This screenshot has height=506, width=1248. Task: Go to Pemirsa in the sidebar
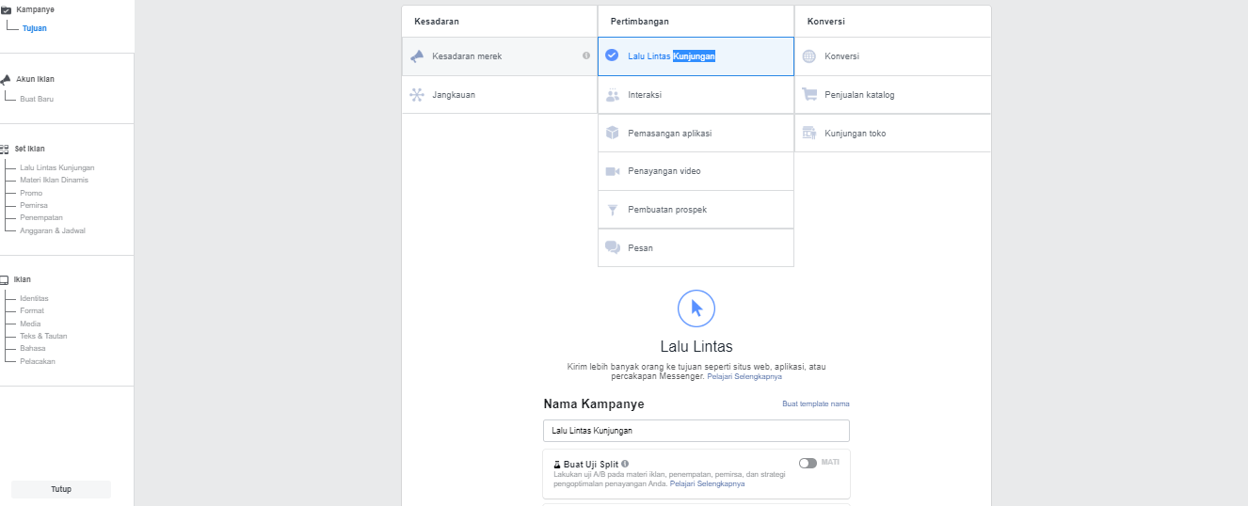click(34, 205)
